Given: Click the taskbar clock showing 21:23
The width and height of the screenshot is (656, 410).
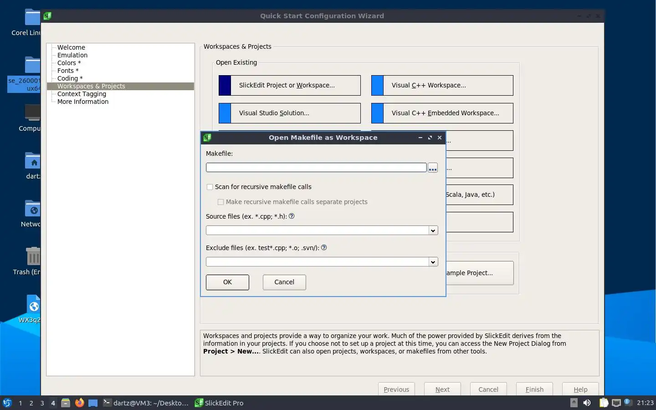Looking at the screenshot, I should pos(645,403).
